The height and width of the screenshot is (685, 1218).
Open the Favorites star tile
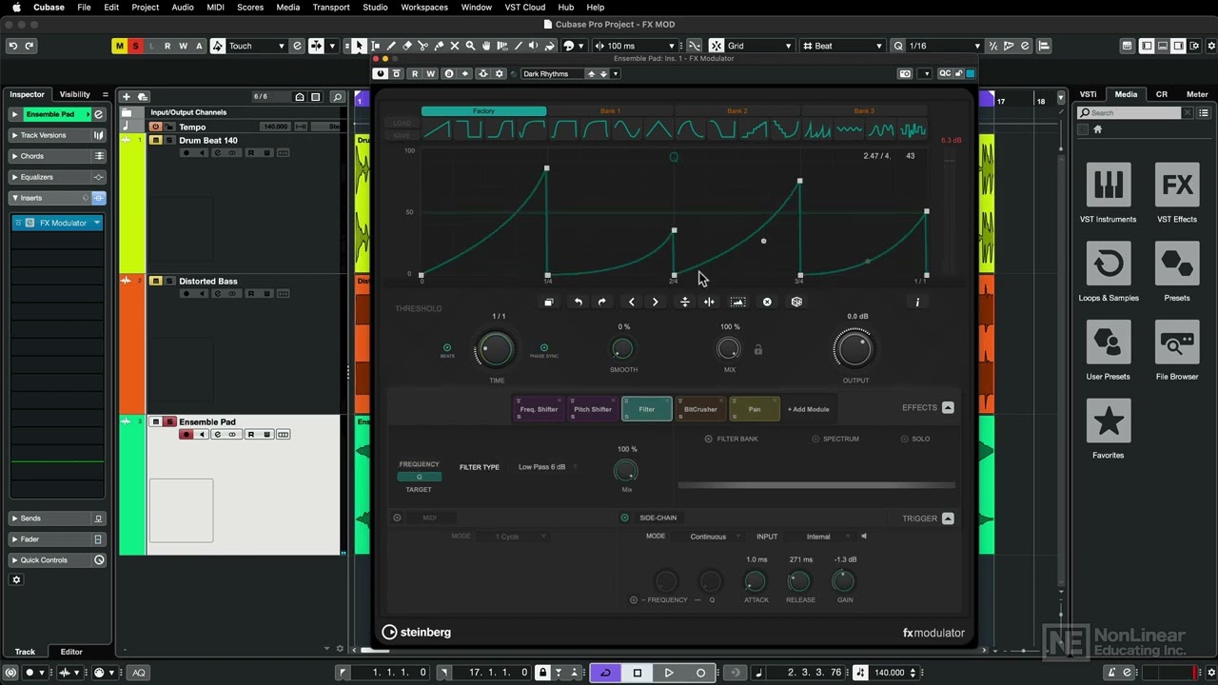[x=1109, y=429]
